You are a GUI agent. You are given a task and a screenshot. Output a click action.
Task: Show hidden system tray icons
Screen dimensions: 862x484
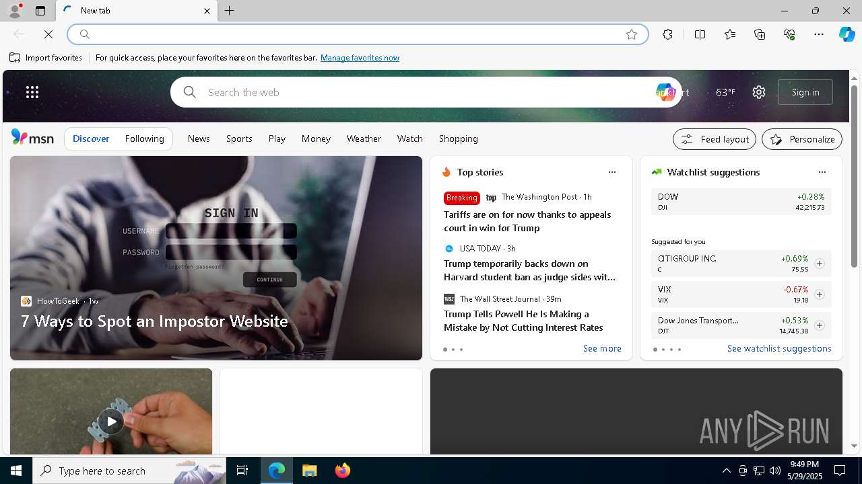[x=726, y=471]
